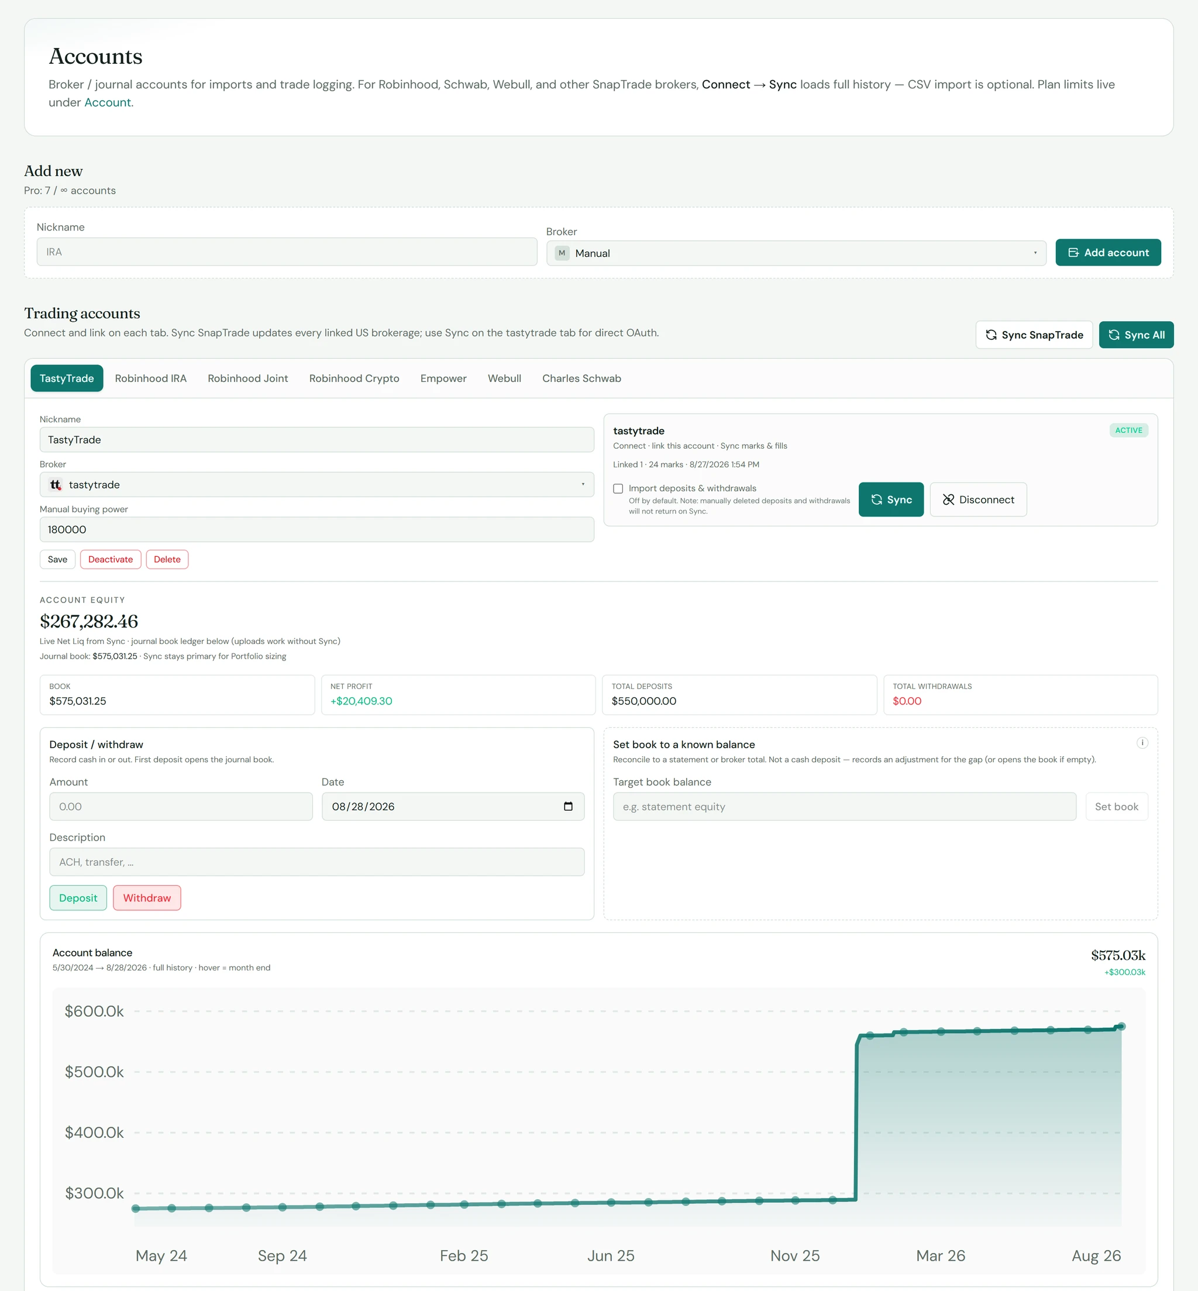Click the Disconnect button
Image resolution: width=1198 pixels, height=1291 pixels.
coord(977,500)
